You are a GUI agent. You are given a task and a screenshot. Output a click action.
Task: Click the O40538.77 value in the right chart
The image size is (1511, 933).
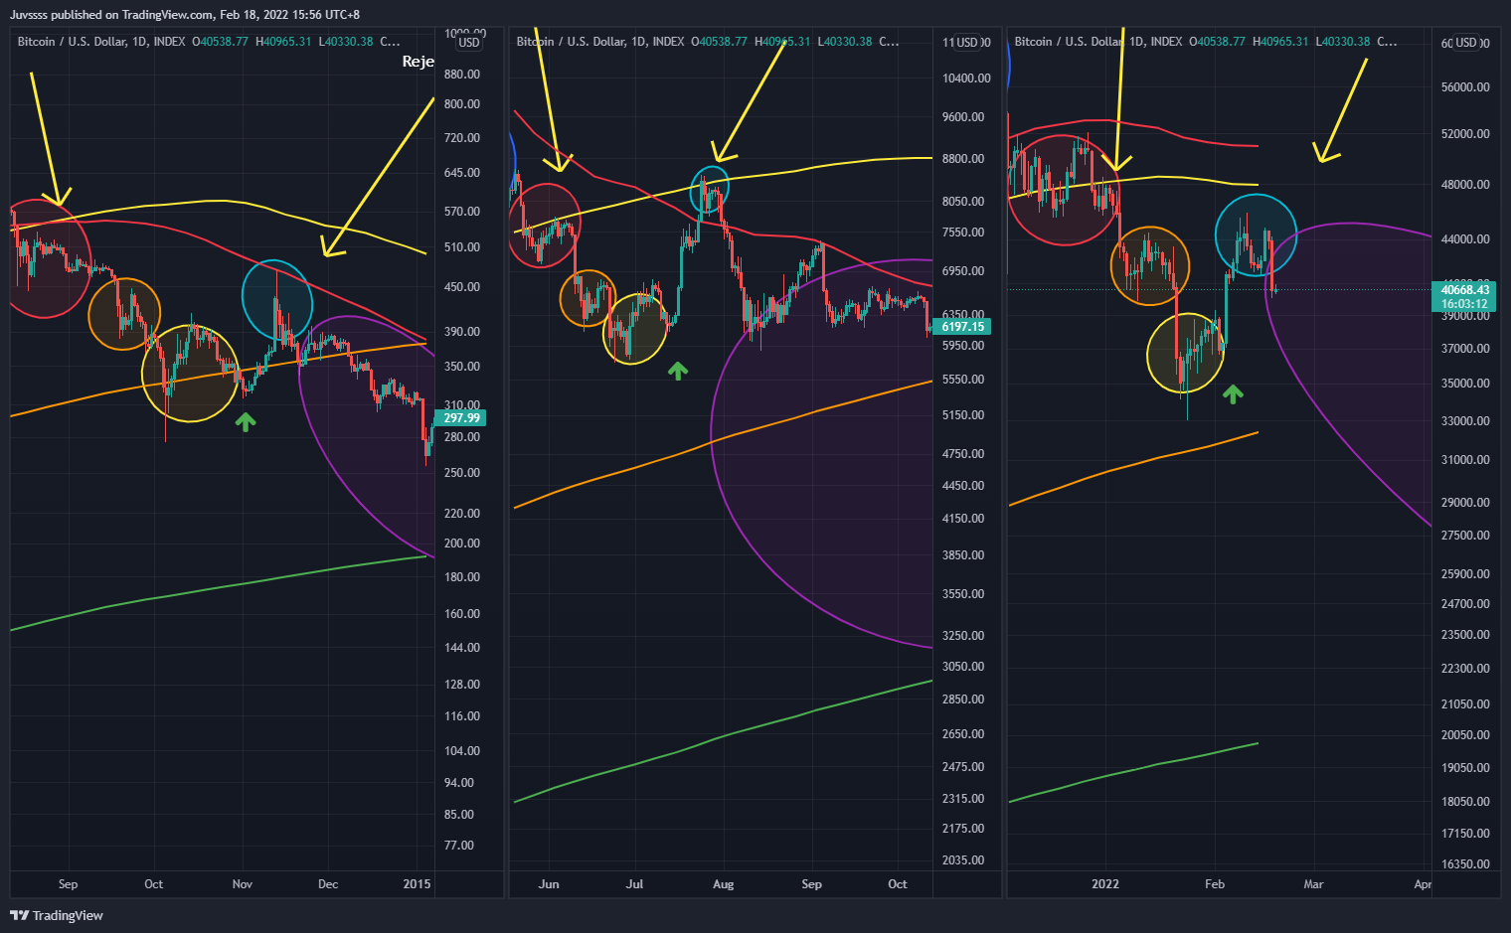1218,42
